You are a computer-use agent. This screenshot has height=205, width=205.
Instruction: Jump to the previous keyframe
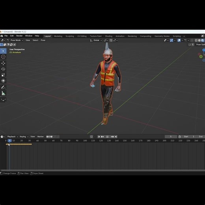click(x=102, y=137)
